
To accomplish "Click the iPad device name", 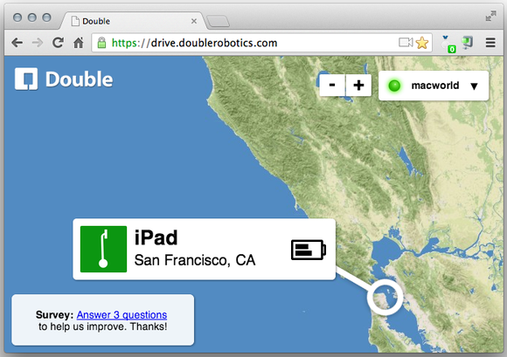I will (156, 238).
